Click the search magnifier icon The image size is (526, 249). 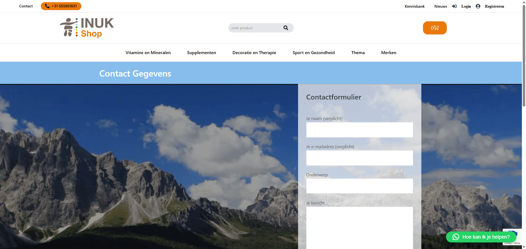pos(286,28)
